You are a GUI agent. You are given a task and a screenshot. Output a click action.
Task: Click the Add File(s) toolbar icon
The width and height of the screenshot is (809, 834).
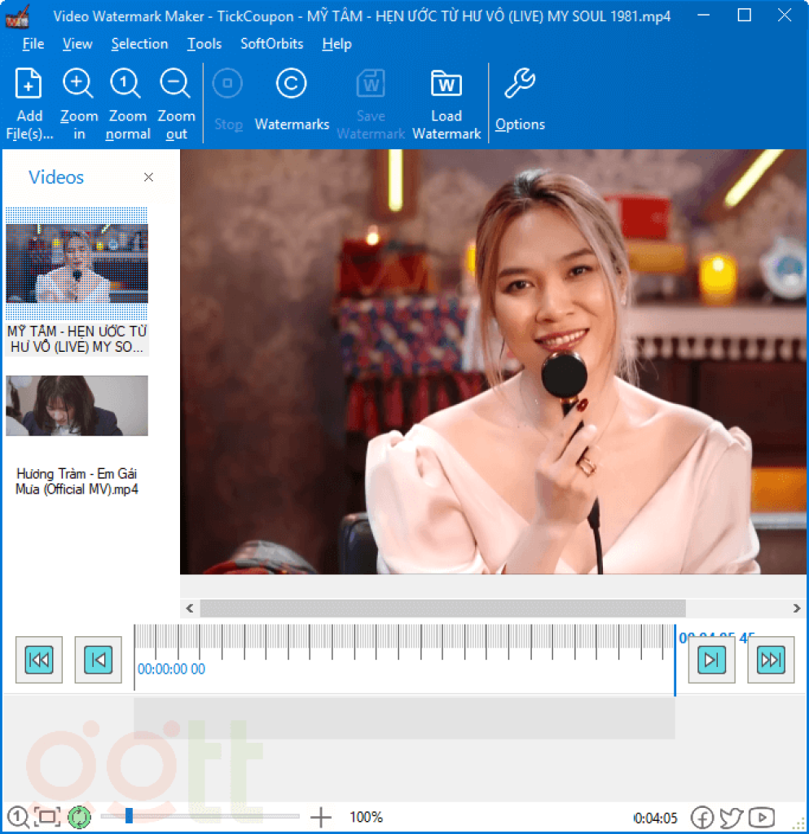(29, 84)
